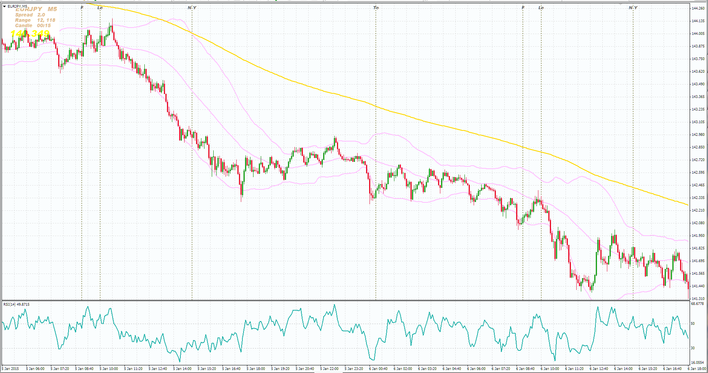This screenshot has height=373, width=708.
Task: Click the 144.260 price axis label
Action: [698, 8]
